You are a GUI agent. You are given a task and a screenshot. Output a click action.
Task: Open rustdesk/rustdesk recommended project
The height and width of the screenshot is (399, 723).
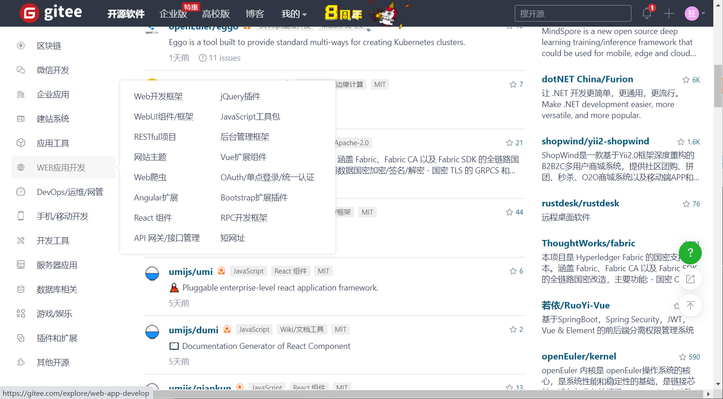coord(580,203)
